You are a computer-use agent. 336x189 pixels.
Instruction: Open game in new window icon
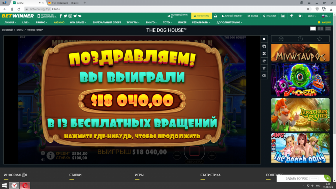point(264,46)
